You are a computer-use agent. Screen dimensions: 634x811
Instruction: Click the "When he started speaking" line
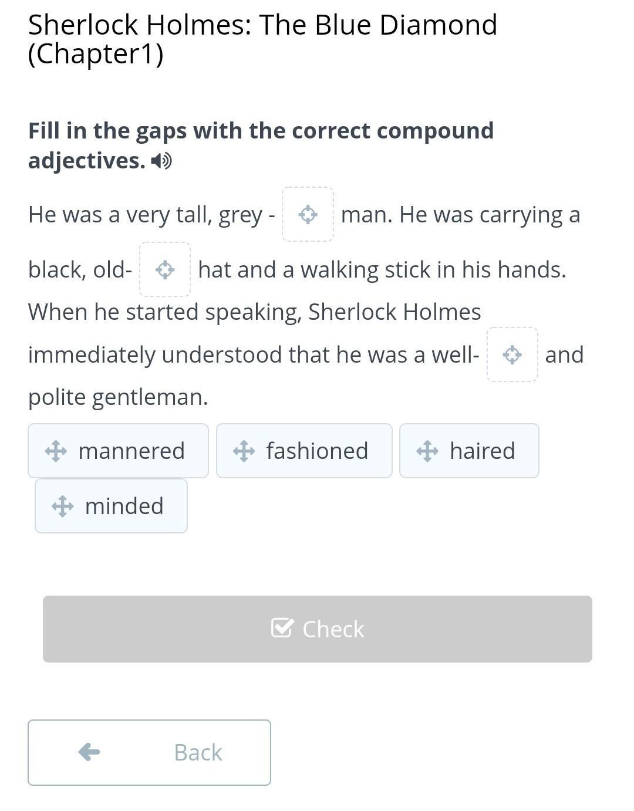(x=254, y=312)
